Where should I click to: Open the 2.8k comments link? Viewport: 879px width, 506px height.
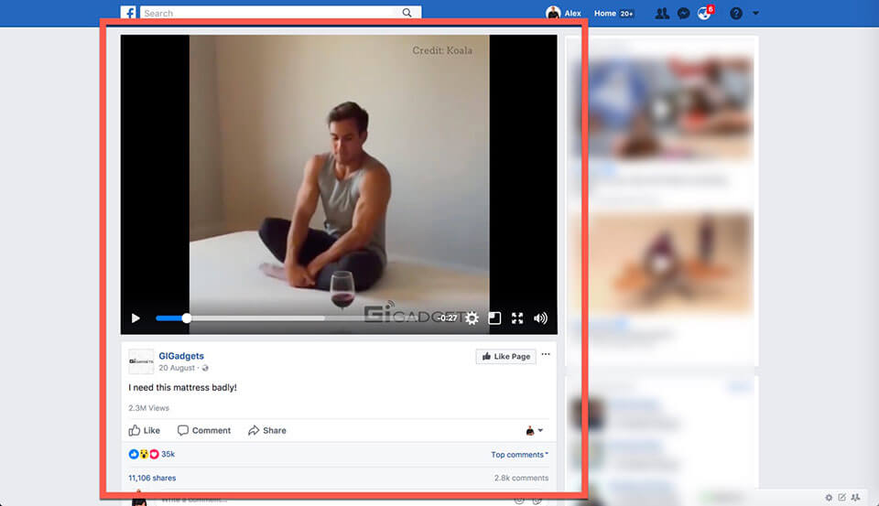click(x=521, y=478)
